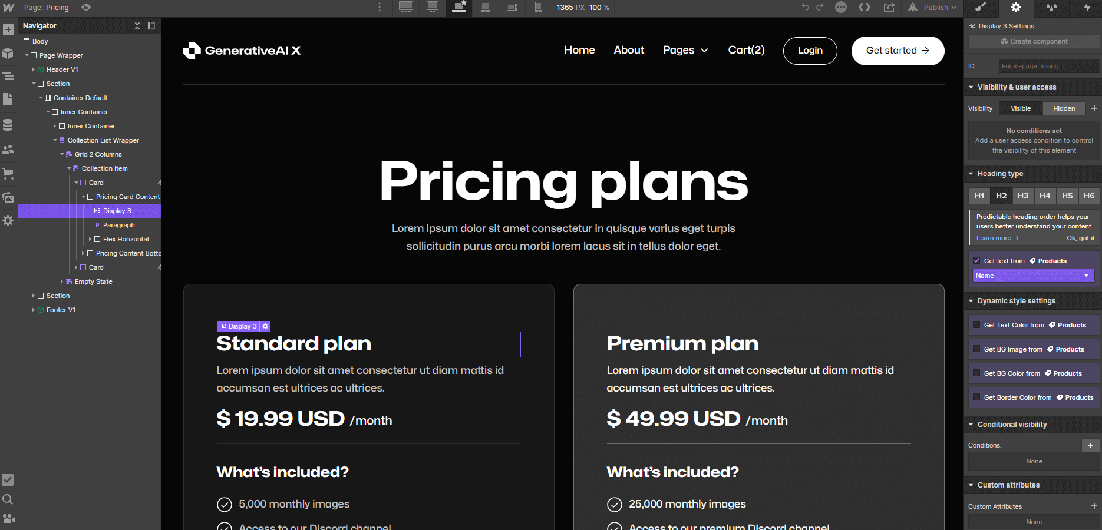Click the Get Text Color from Products setting

(1033, 324)
